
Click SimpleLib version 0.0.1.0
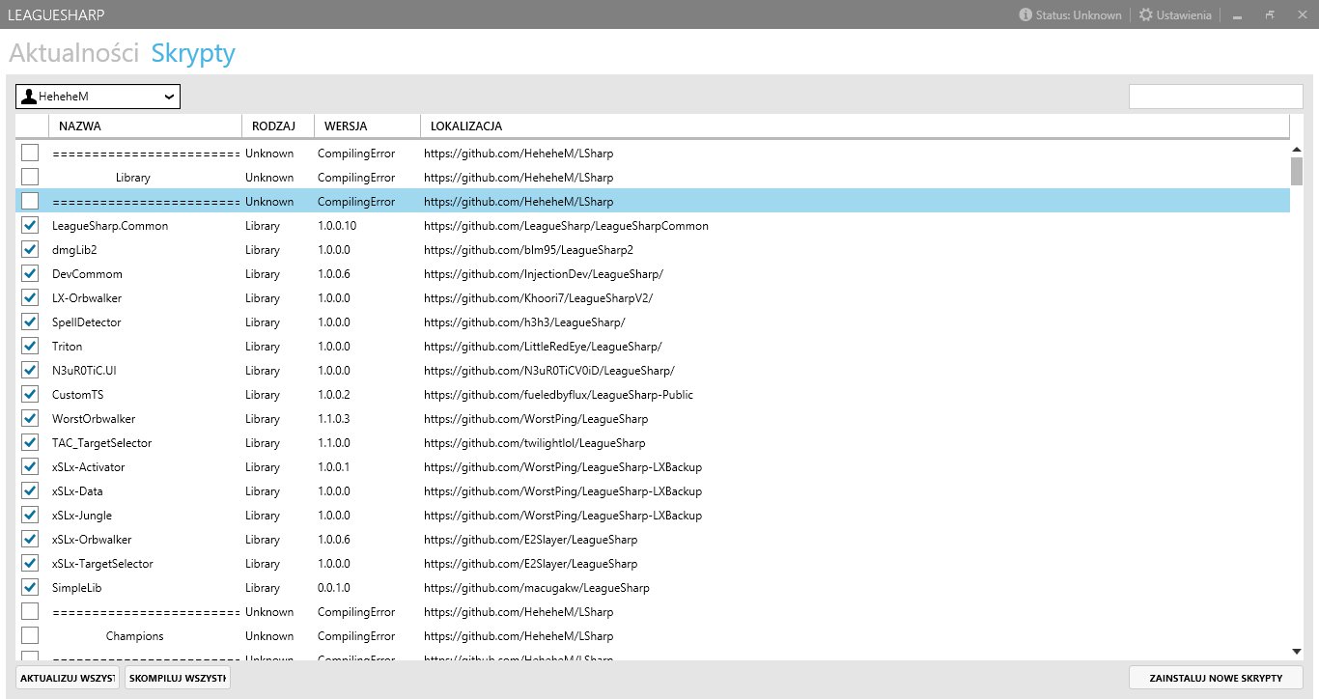334,588
